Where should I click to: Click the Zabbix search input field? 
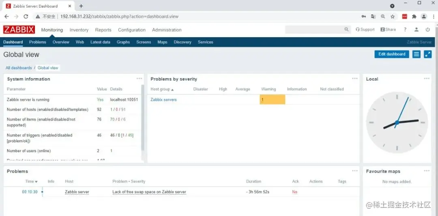pyautogui.click(x=315, y=30)
